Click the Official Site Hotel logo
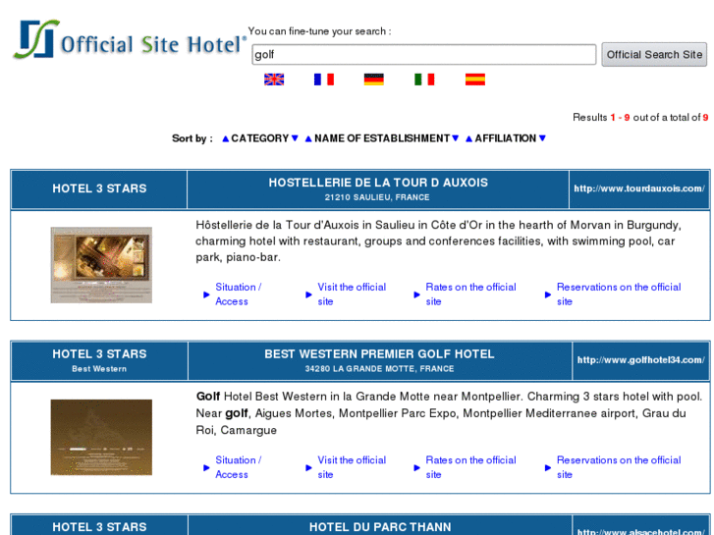This screenshot has width=714, height=535. point(130,40)
